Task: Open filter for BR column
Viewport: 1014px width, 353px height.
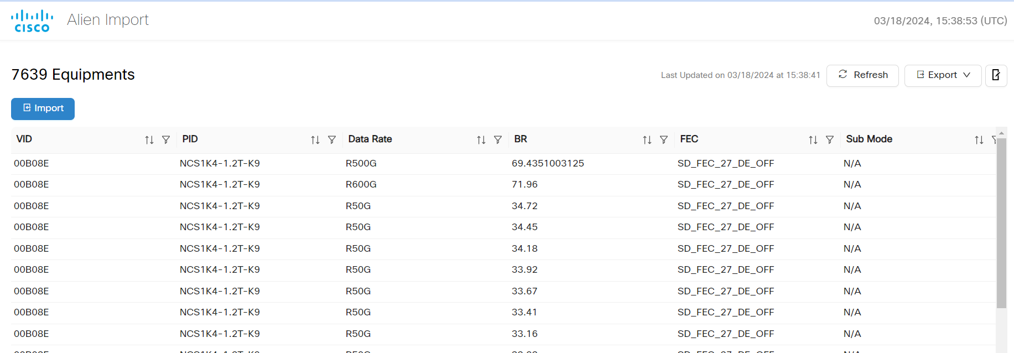Action: point(664,140)
